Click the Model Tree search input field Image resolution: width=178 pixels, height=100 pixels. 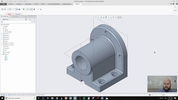point(17,22)
